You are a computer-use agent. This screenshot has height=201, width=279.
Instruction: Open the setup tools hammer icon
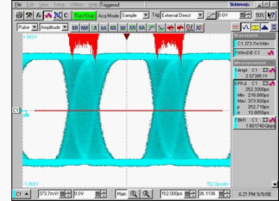[28, 15]
